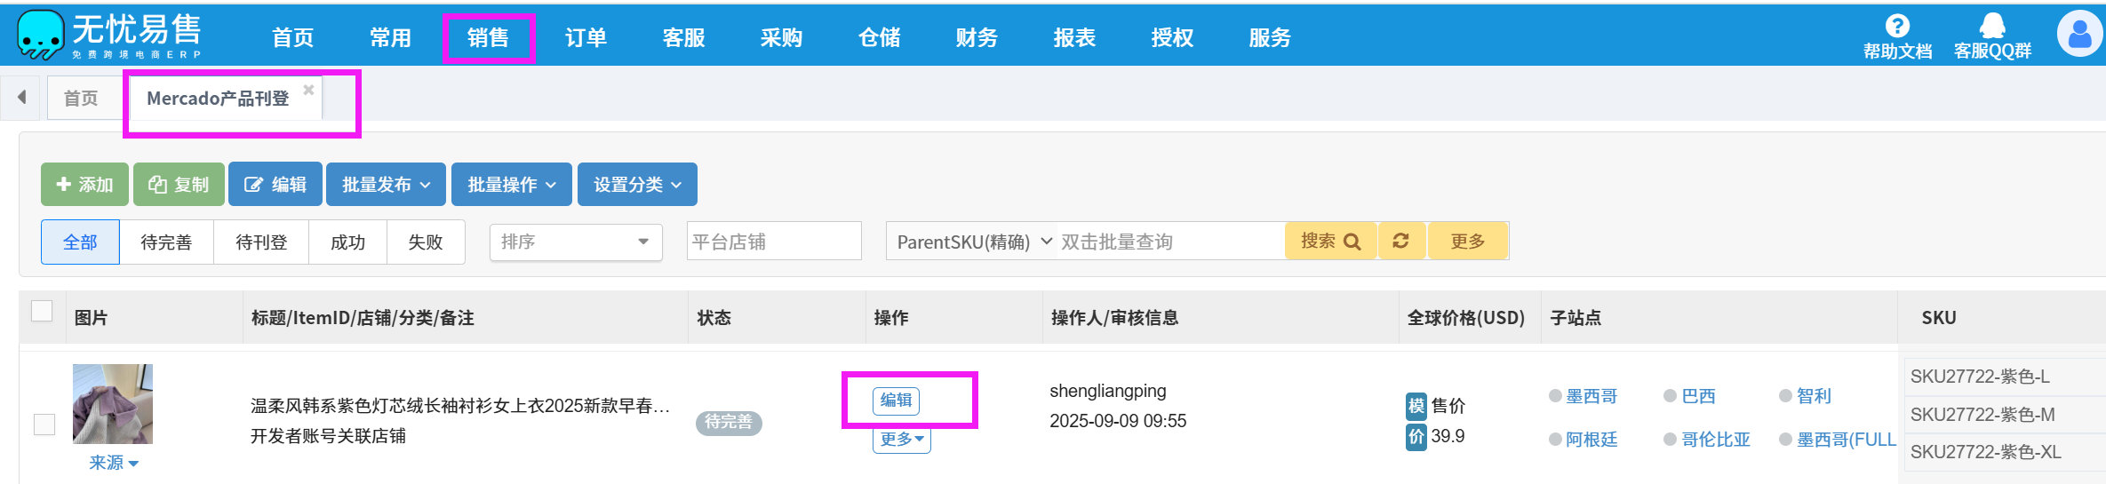
Task: Select the 墨西哥 subsite radio indicator
Action: click(1555, 396)
